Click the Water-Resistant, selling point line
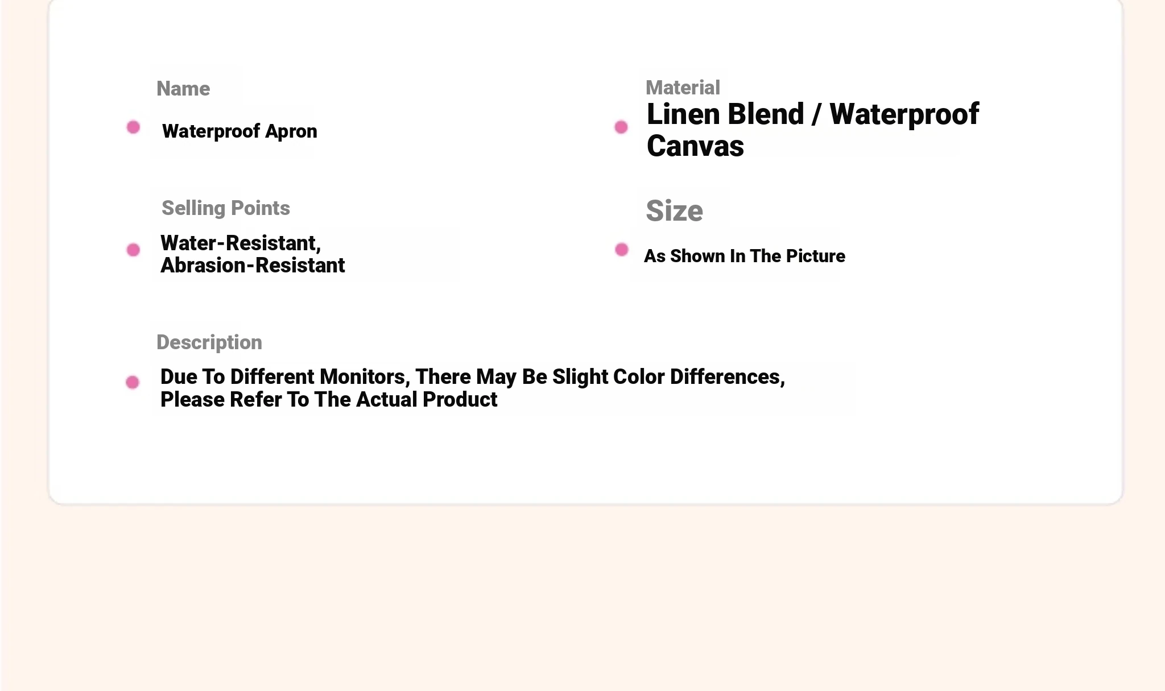Viewport: 1165px width, 691px height. click(x=241, y=243)
